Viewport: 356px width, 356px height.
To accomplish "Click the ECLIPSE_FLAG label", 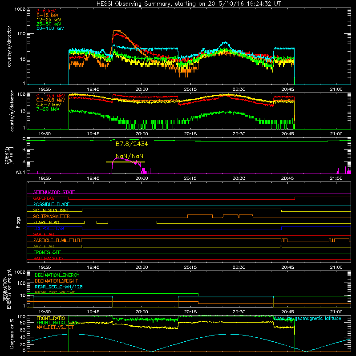I will click(49, 228).
